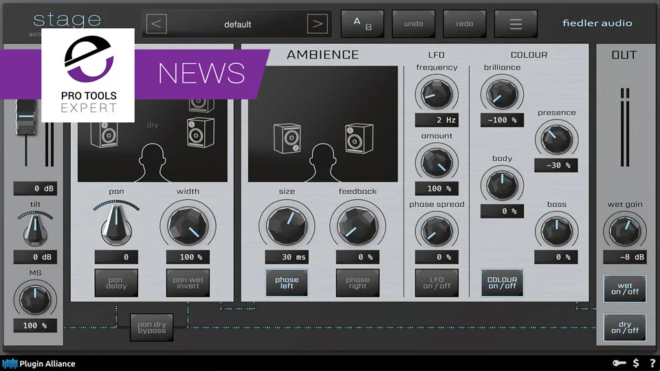This screenshot has height=371, width=660.
Task: Load the previous preset with left arrow
Action: (156, 23)
